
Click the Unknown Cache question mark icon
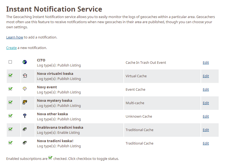25,116
